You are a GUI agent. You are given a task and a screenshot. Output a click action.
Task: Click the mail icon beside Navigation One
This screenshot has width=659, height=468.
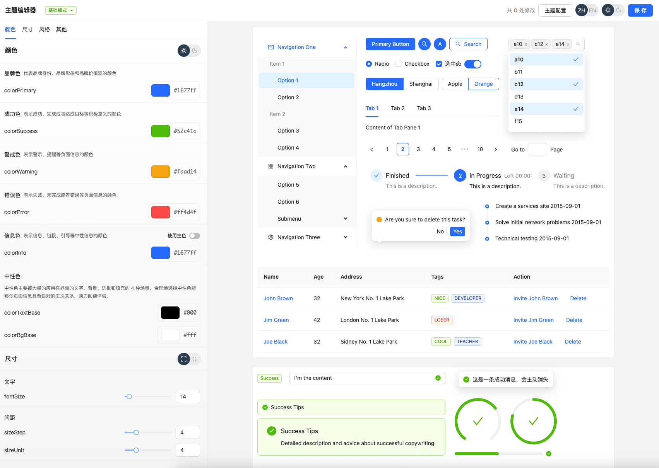tap(271, 47)
